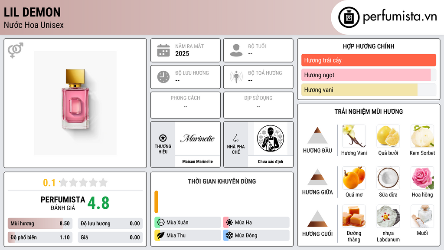Click the Maison Marinelie brand name

pyautogui.click(x=197, y=161)
